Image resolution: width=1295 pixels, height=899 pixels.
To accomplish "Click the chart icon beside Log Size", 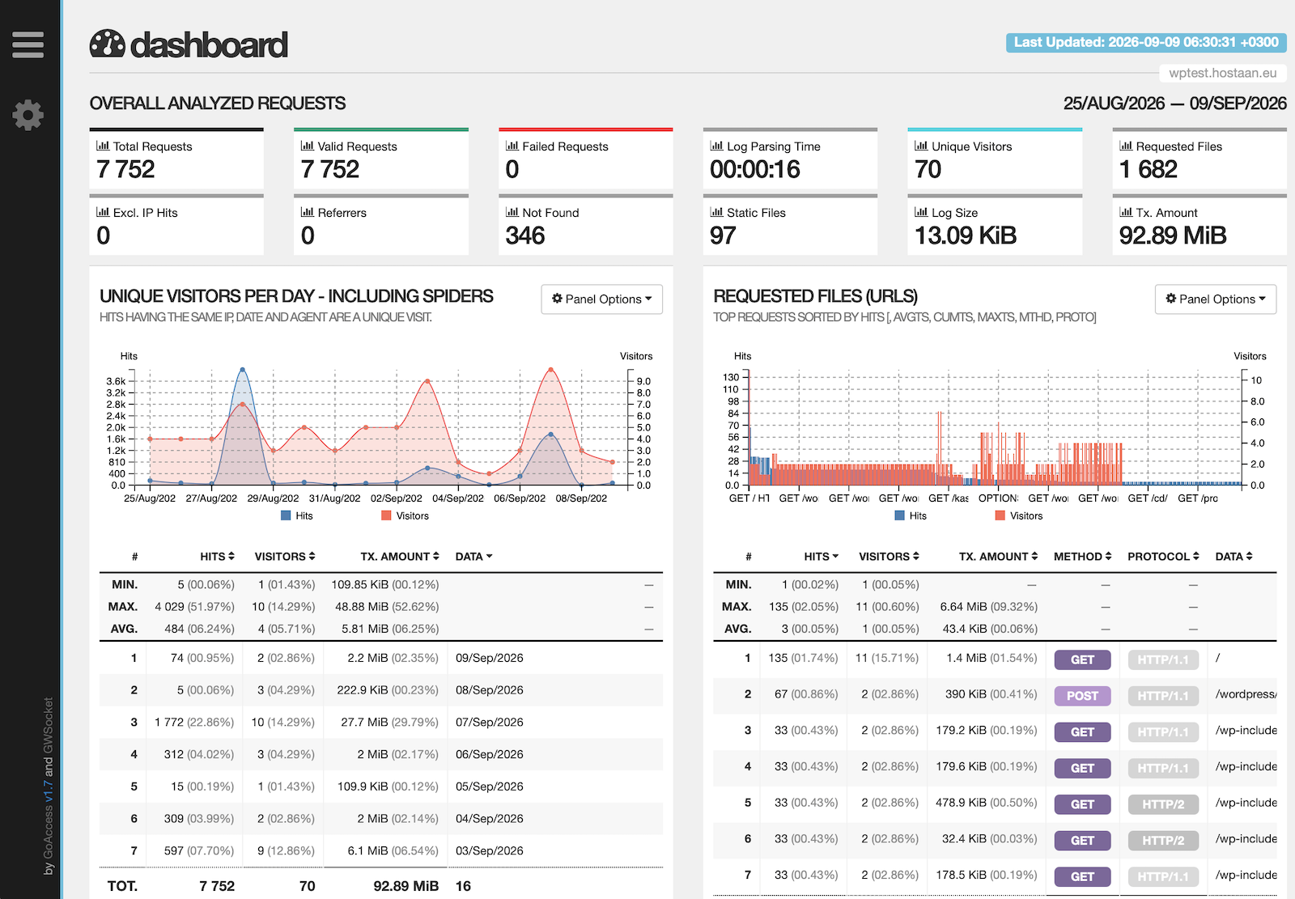I will pos(921,212).
